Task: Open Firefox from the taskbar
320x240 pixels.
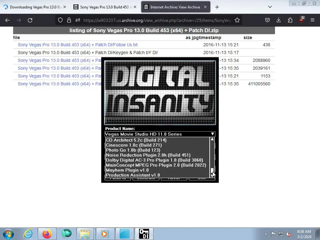Action: point(47,234)
